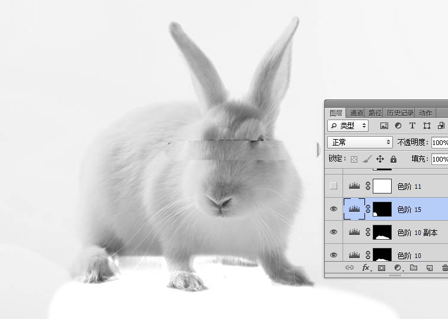
Task: Click the 不透明度 opacity value field
Action: click(439, 143)
